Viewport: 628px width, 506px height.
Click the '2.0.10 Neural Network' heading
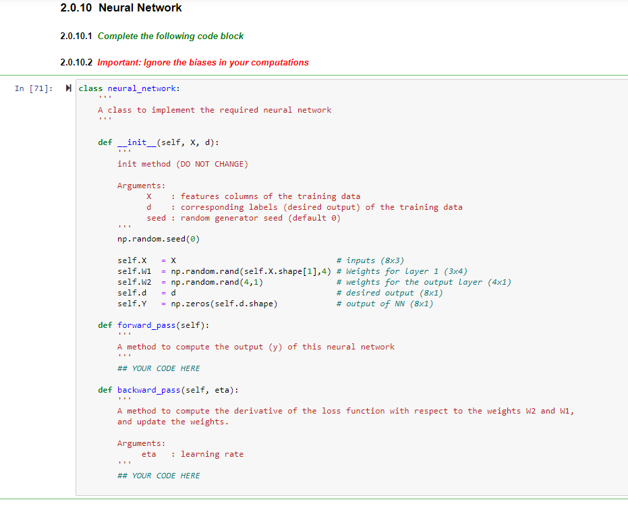coord(121,7)
